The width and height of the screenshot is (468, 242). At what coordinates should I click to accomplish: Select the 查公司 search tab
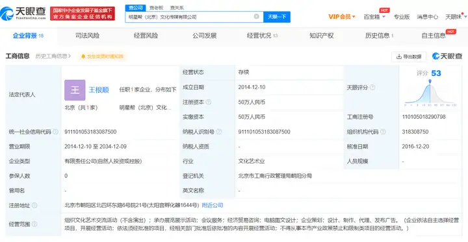135,8
